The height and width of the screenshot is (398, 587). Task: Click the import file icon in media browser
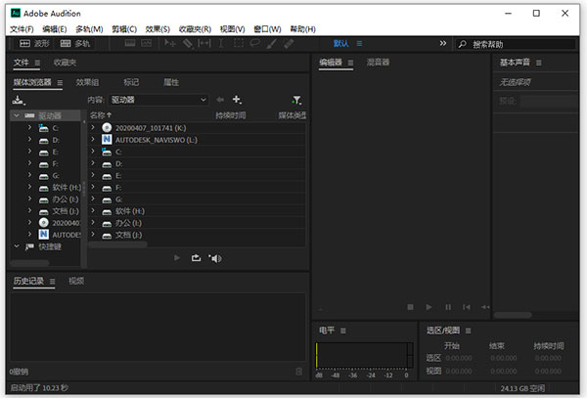[19, 100]
